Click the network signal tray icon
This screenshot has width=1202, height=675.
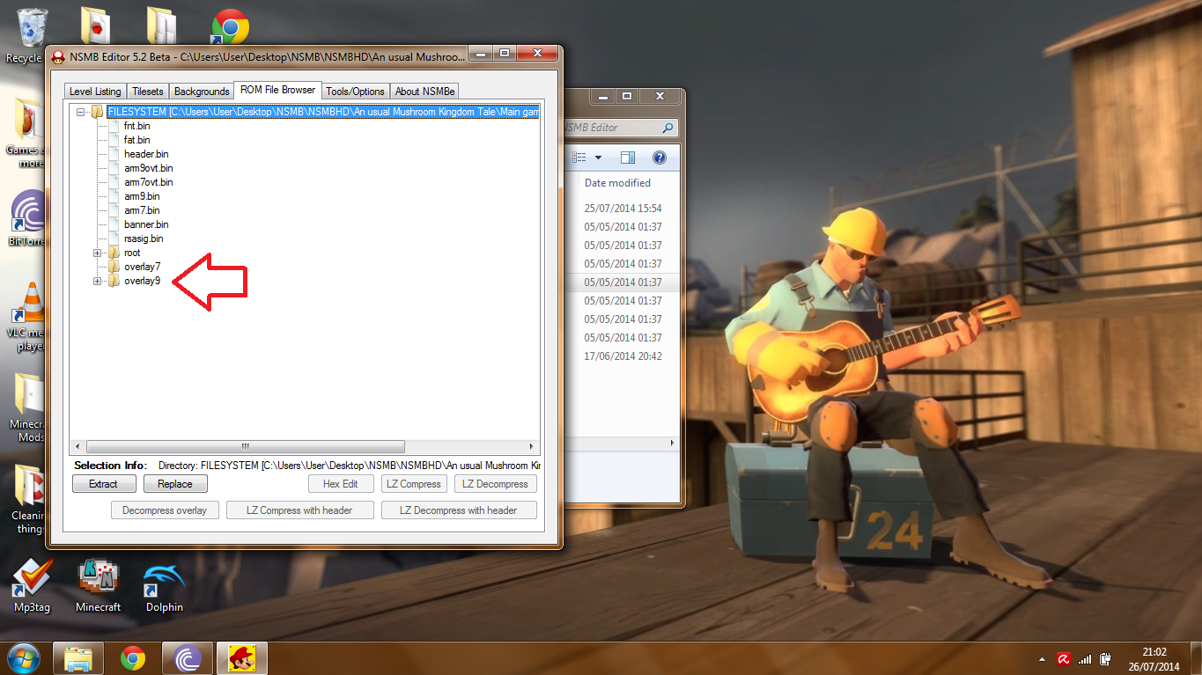point(1085,658)
